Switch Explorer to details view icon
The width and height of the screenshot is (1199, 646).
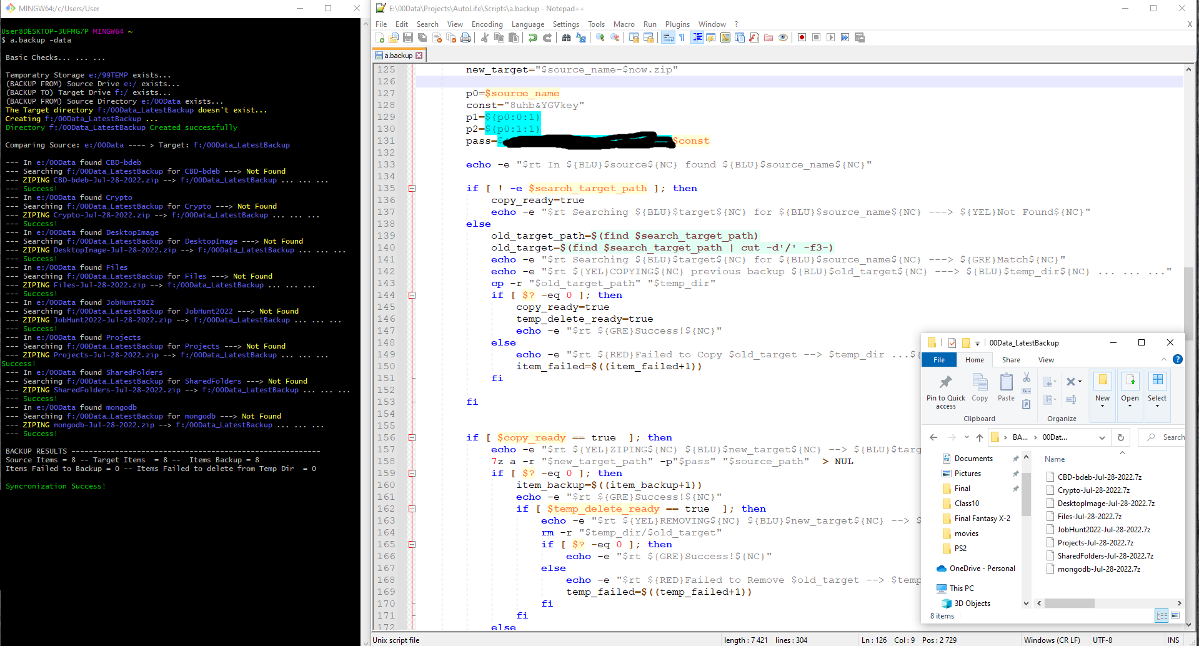point(1162,616)
